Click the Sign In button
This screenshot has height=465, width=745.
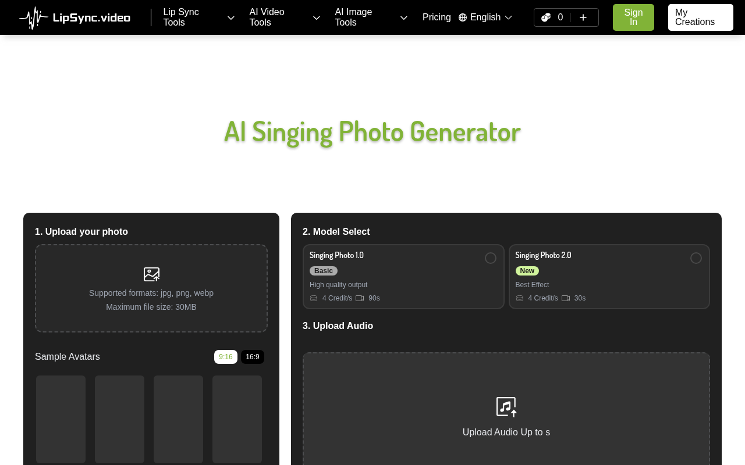tap(633, 17)
